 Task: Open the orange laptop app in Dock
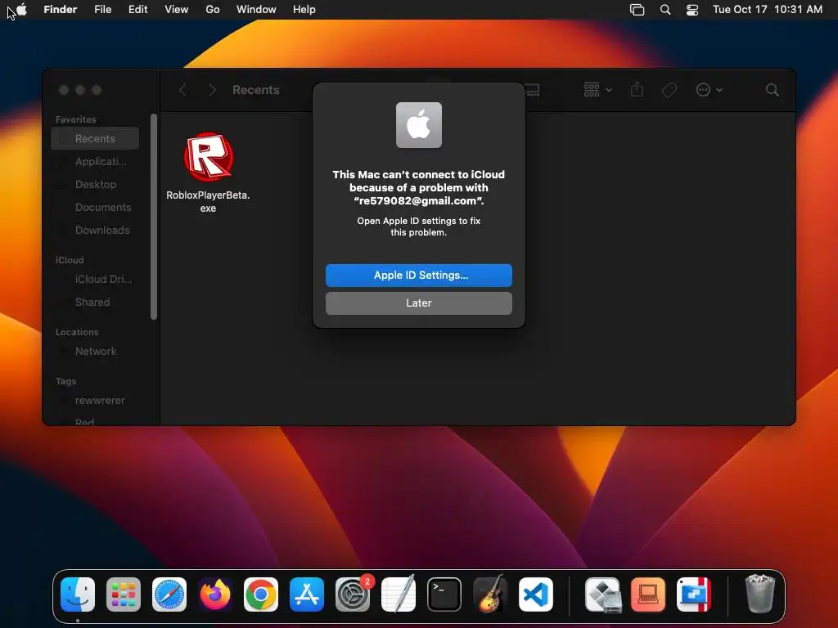648,594
